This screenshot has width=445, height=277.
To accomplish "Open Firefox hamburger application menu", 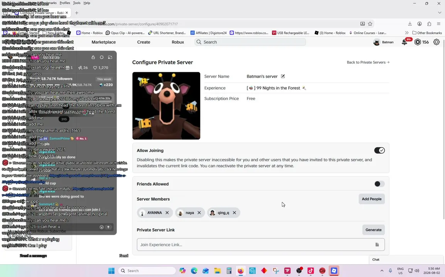I will pyautogui.click(x=439, y=24).
